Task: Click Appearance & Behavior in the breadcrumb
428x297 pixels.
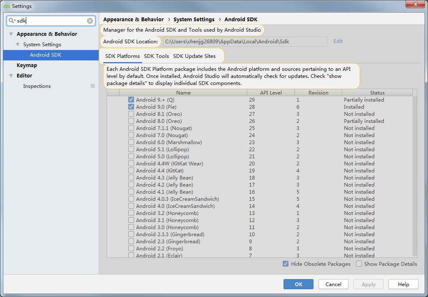Action: (x=134, y=20)
